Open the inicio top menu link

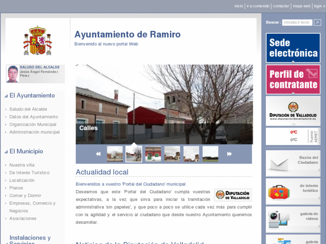[239, 6]
